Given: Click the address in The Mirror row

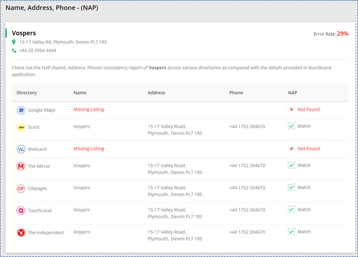Looking at the screenshot, I should point(175,169).
